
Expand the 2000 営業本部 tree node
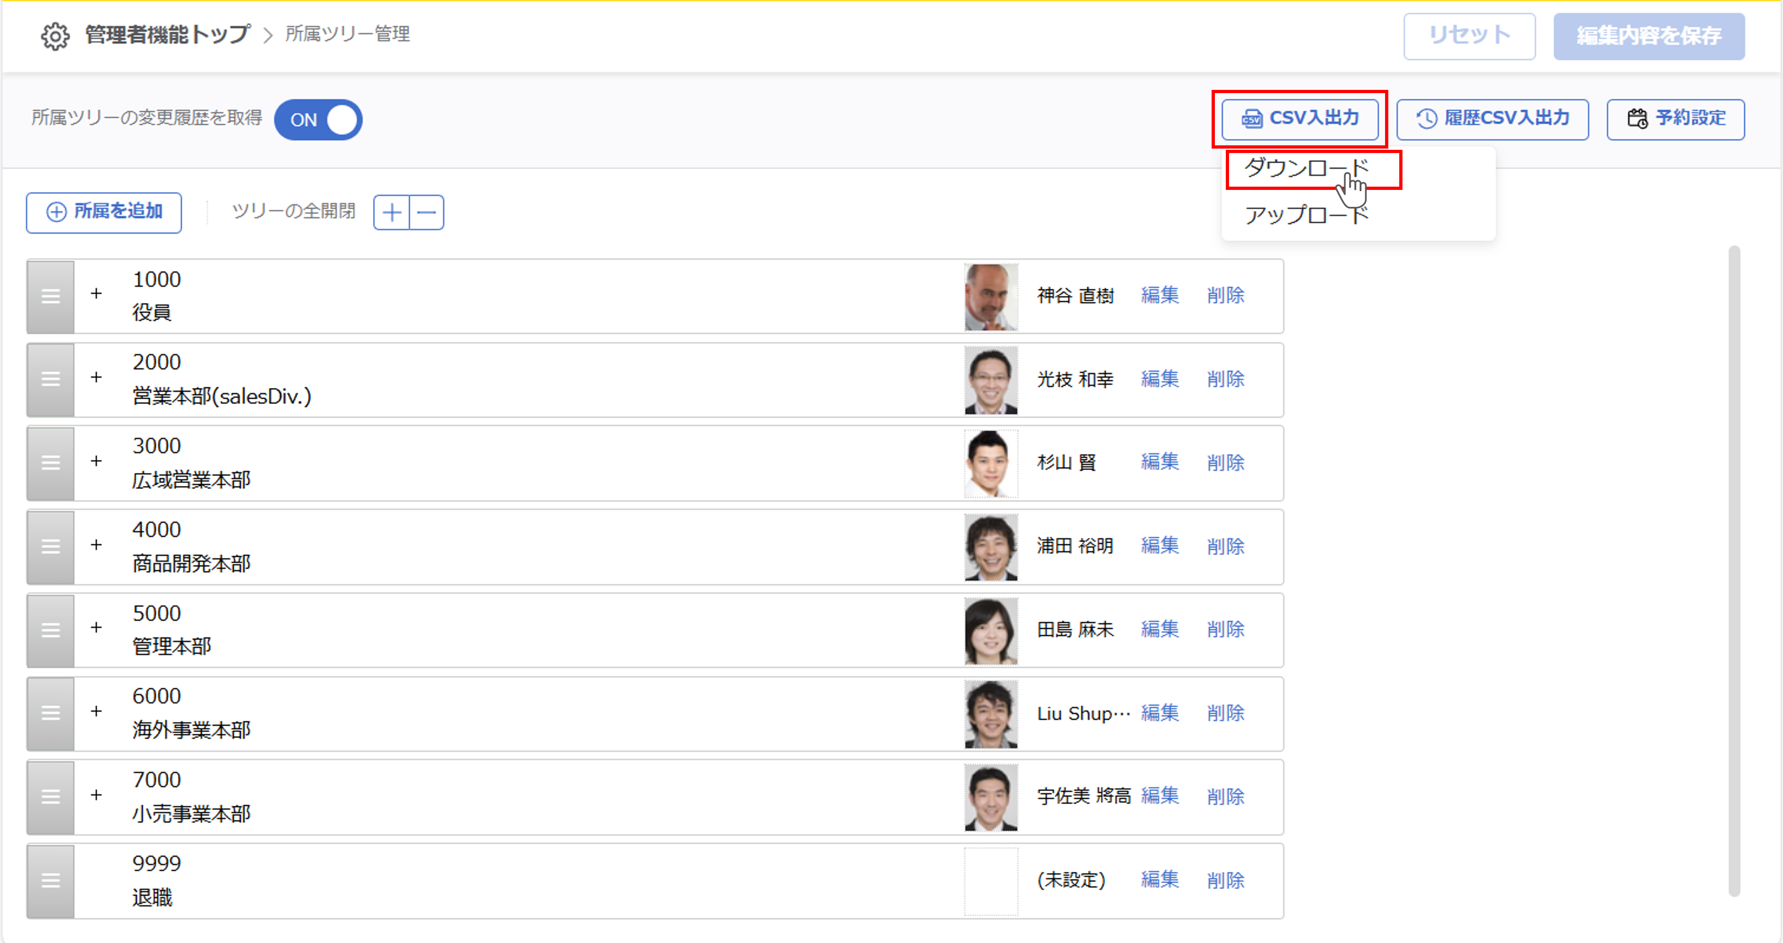pos(96,377)
